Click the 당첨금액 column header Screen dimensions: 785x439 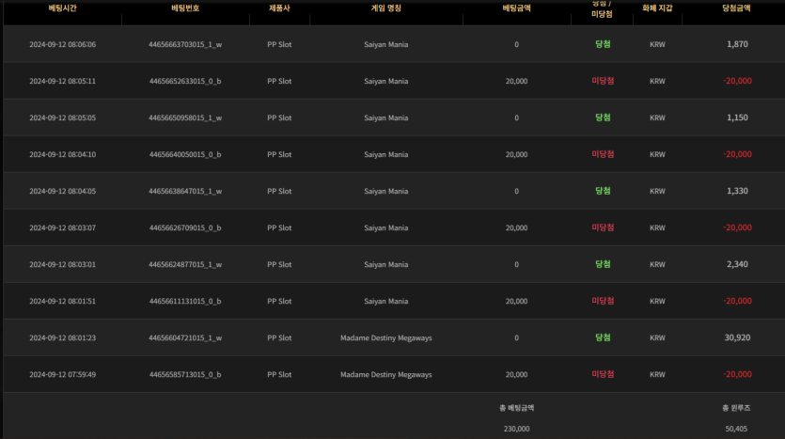737,8
